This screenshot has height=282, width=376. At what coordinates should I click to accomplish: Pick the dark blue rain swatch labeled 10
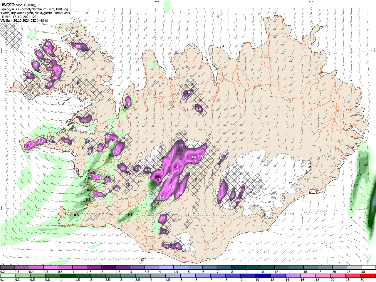tap(263, 276)
